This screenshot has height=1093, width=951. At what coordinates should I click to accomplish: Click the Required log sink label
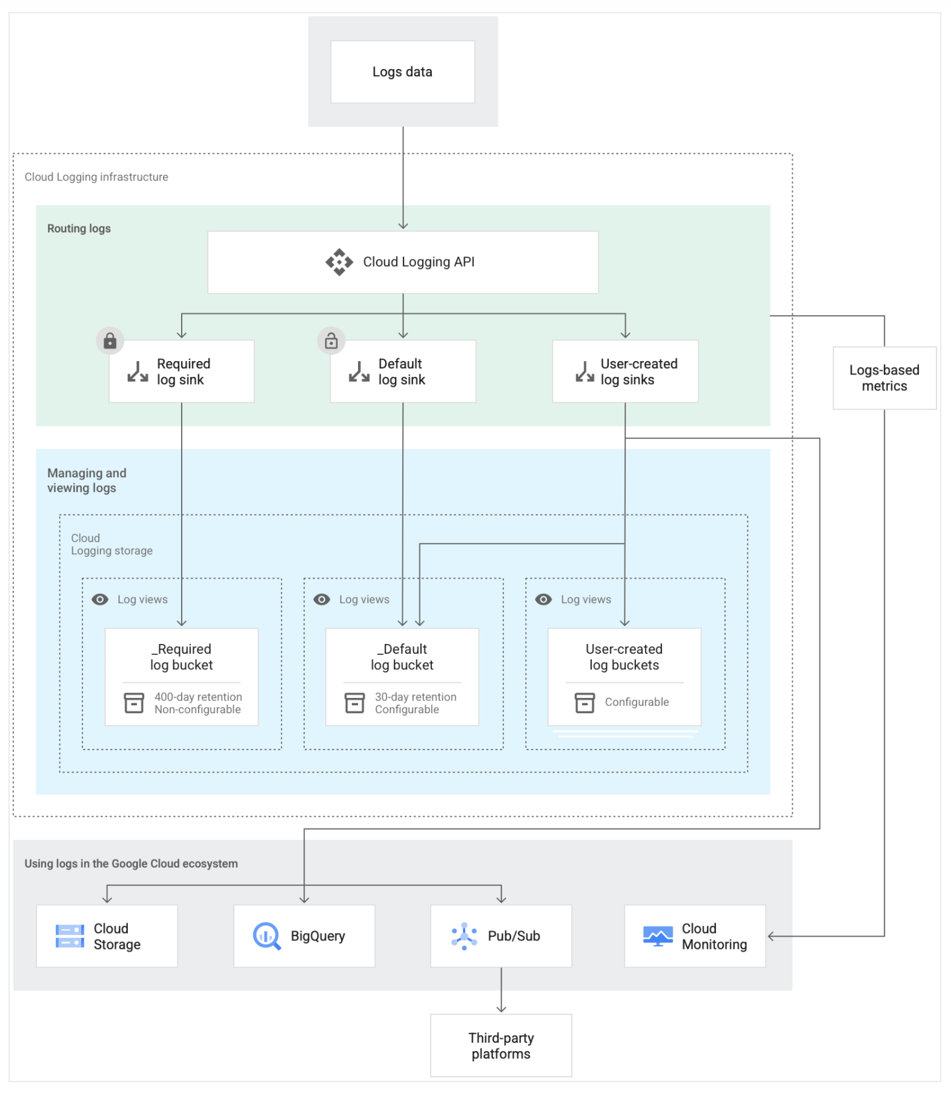(184, 371)
